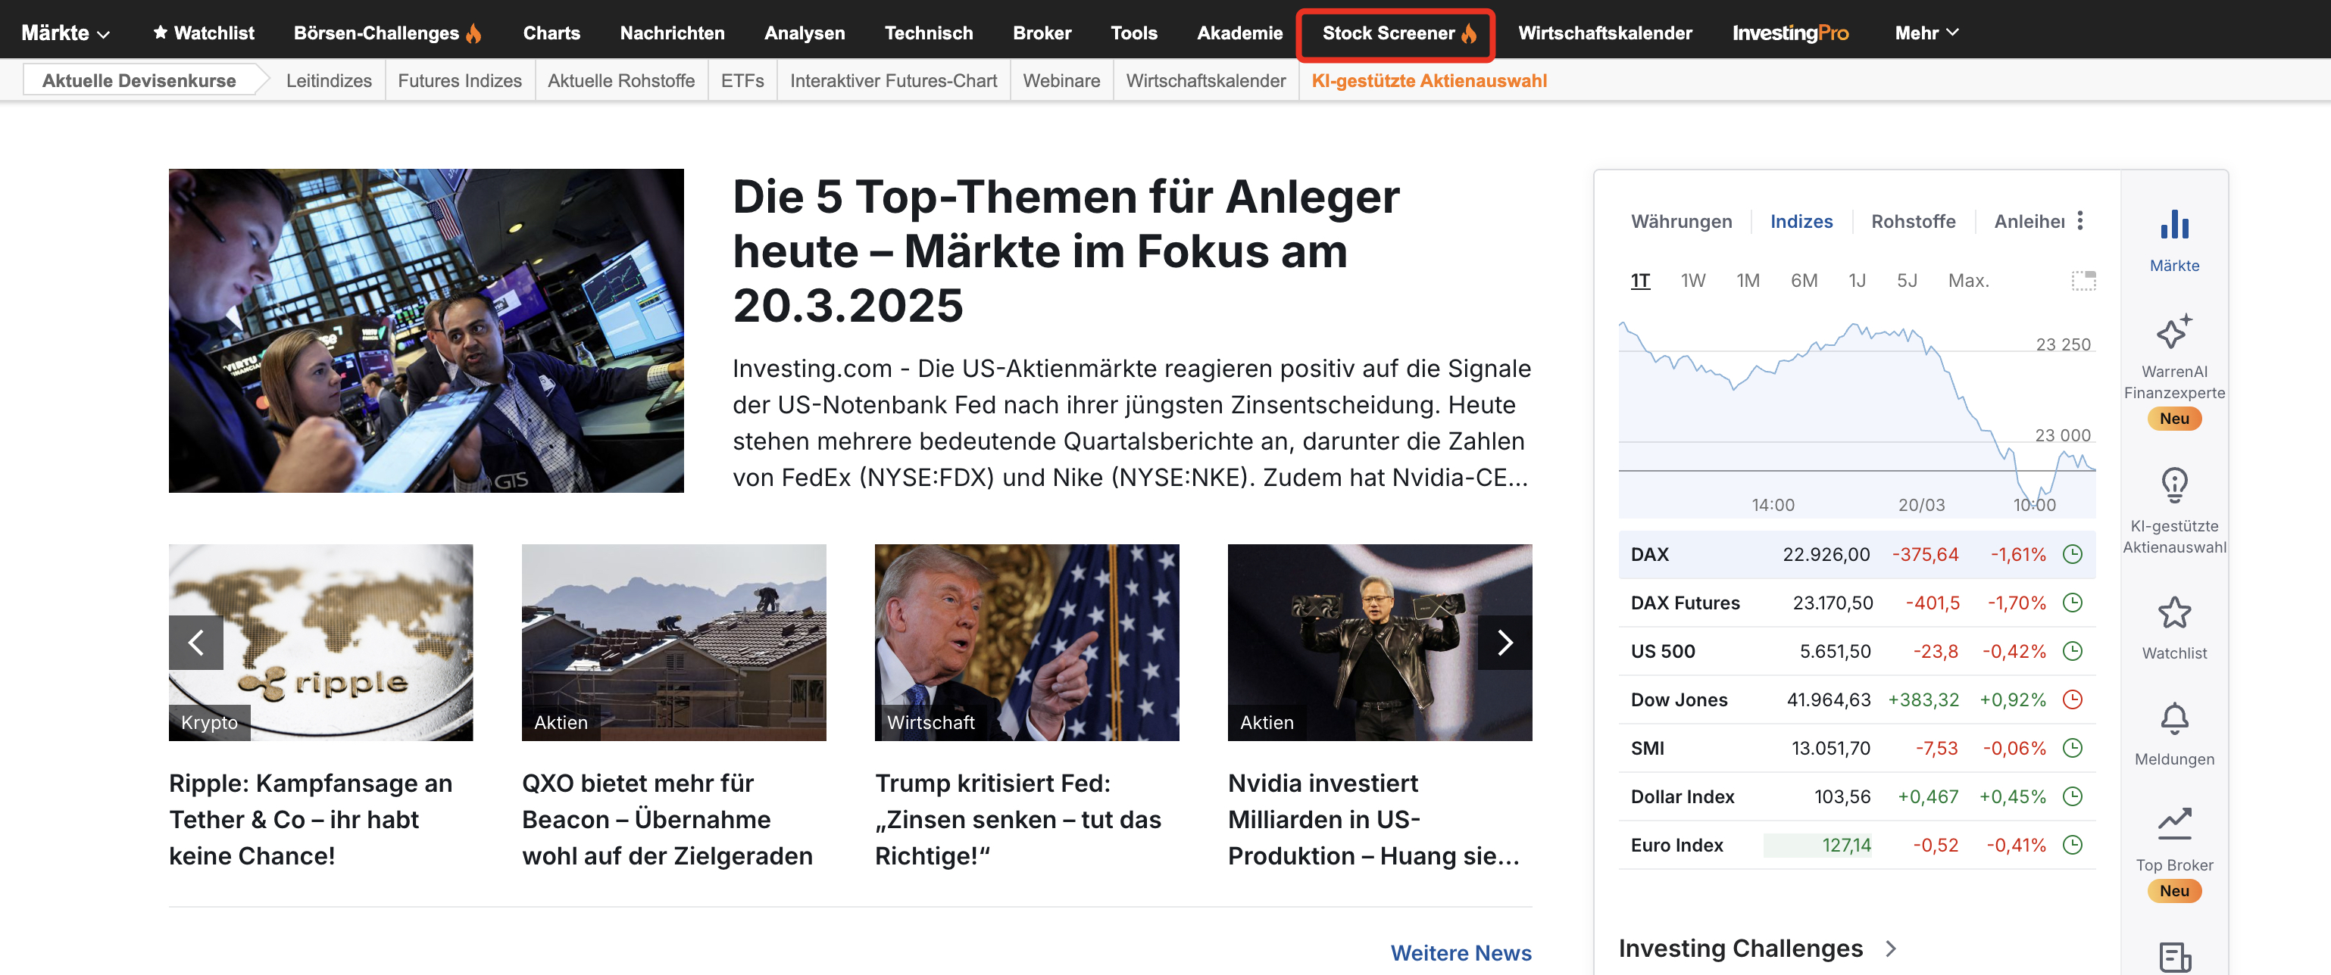Open the Trump Wirtschaft article thumbnail
This screenshot has height=975, width=2331.
click(1026, 642)
